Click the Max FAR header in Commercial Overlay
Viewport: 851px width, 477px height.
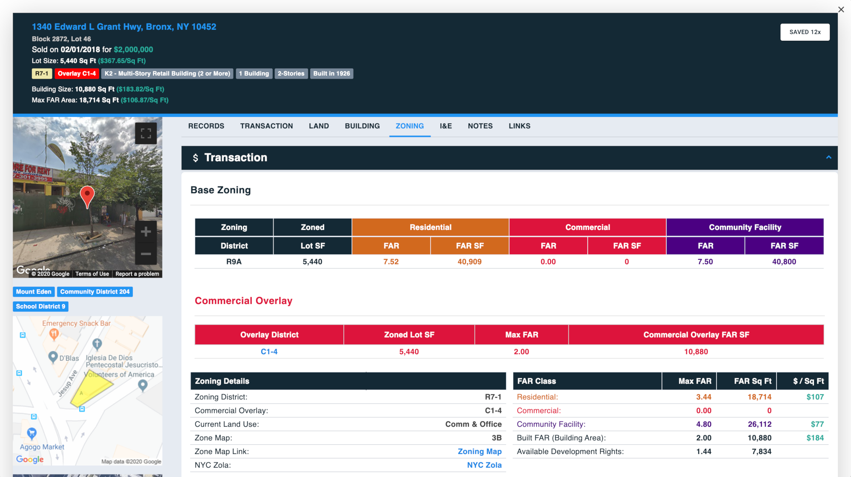coord(521,335)
